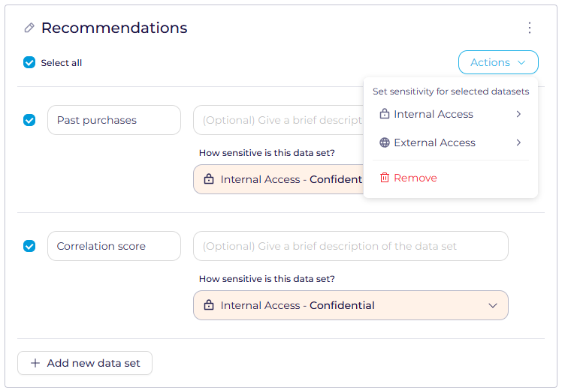This screenshot has height=390, width=565.
Task: Open the three-dot more options menu
Action: coord(530,28)
